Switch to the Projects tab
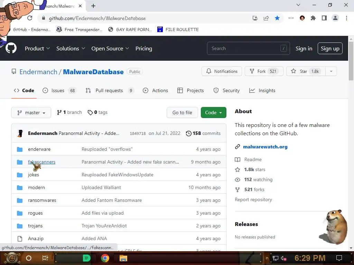Image resolution: width=354 pixels, height=265 pixels. tap(190, 91)
